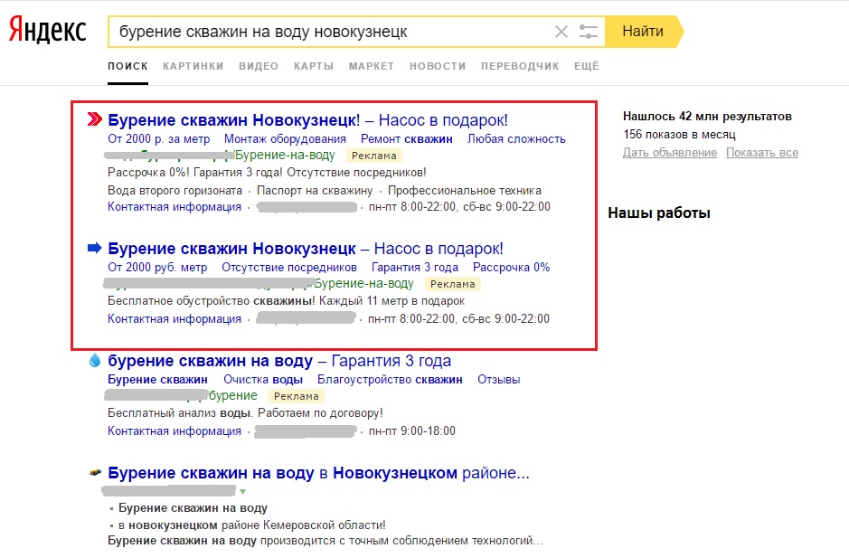The image size is (849, 558).
Task: Switch to Картинки tab
Action: (x=193, y=66)
